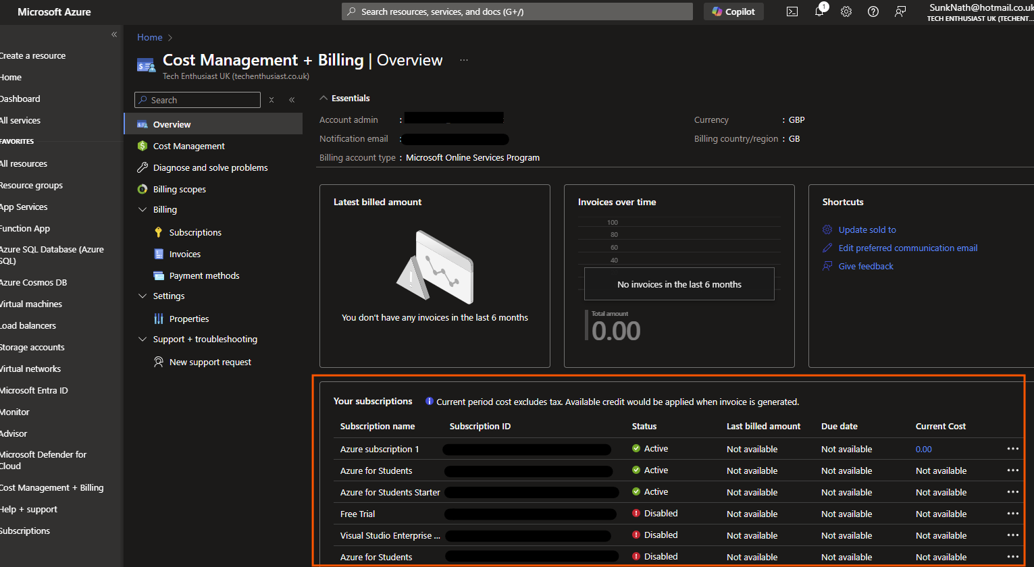Open the Update sold to link

867,230
